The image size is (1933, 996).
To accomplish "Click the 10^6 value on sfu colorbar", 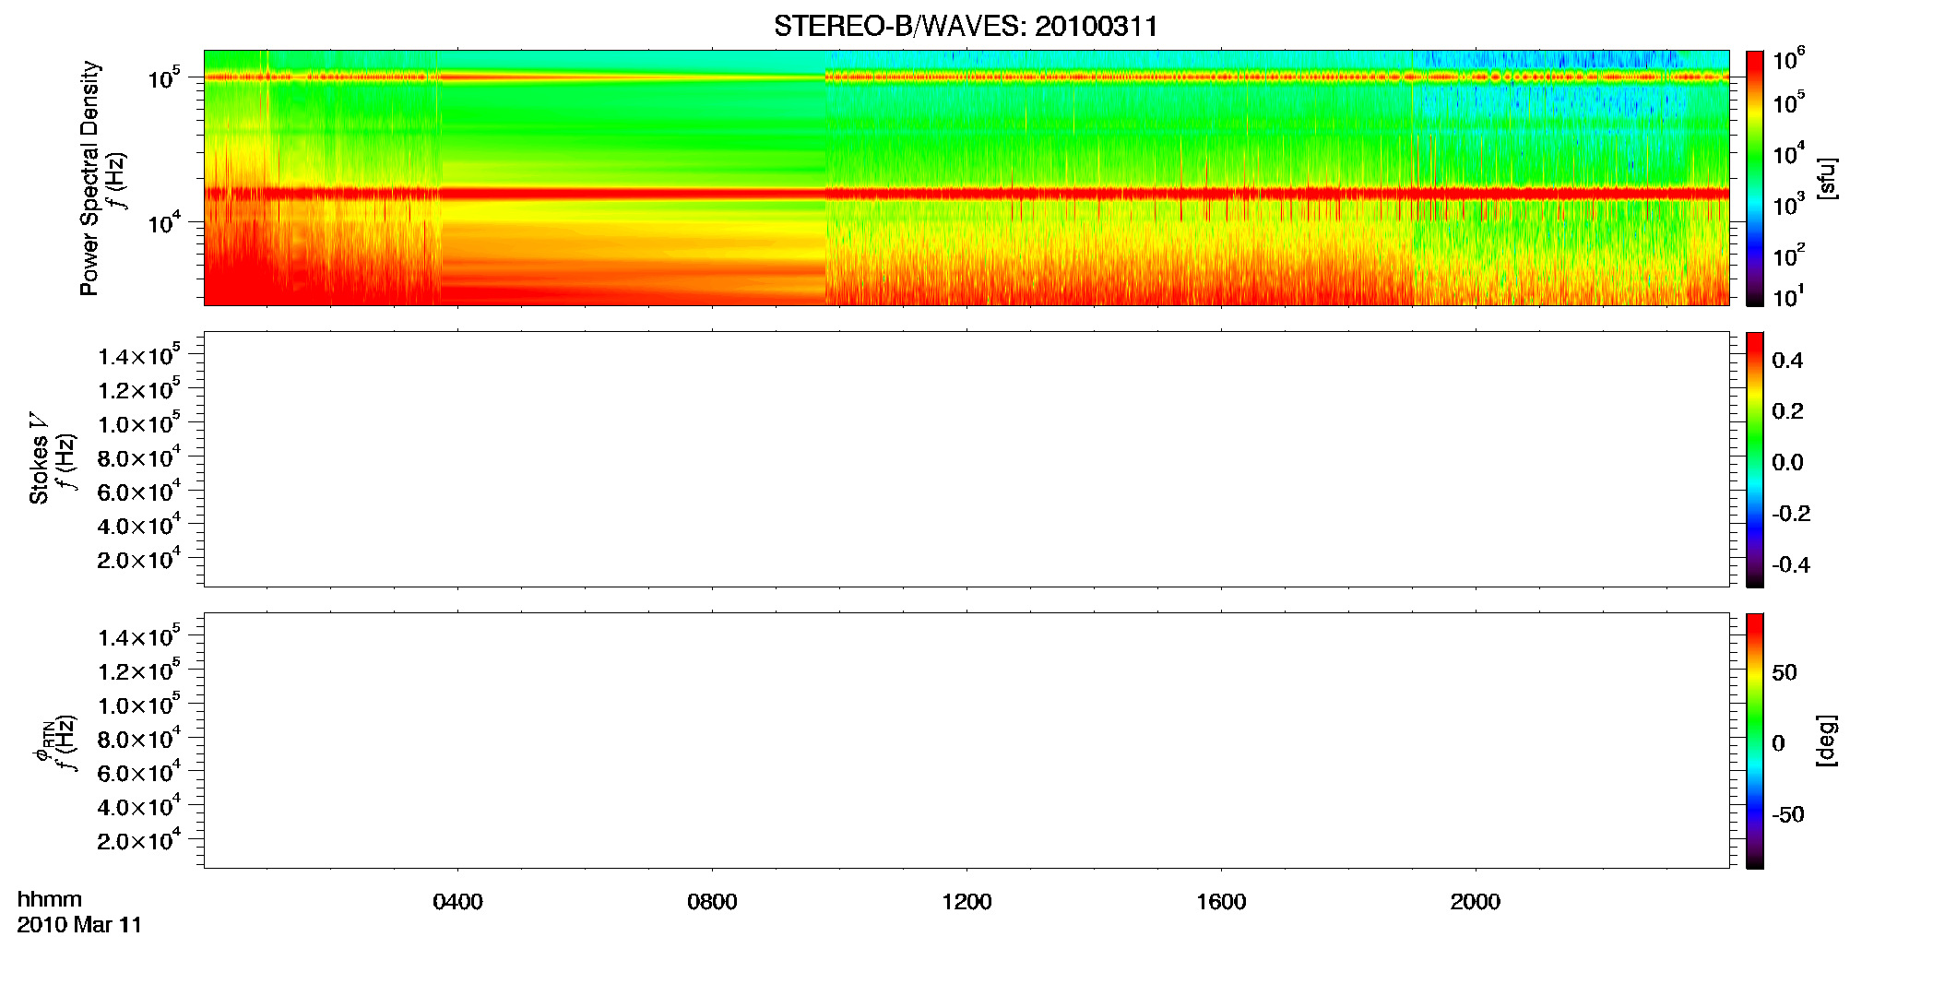I will click(x=1789, y=59).
